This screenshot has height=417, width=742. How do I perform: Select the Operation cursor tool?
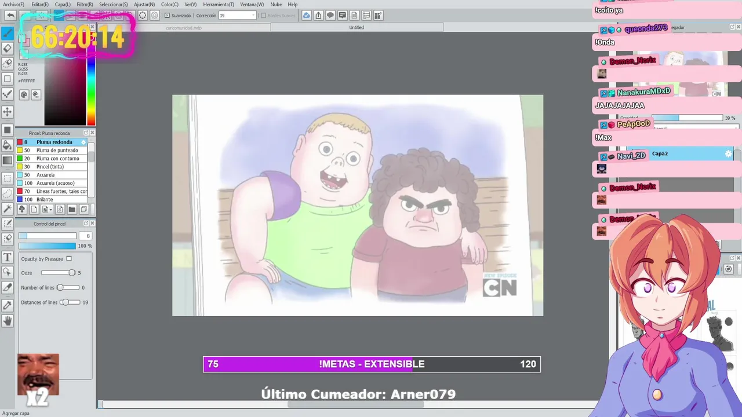(x=8, y=272)
